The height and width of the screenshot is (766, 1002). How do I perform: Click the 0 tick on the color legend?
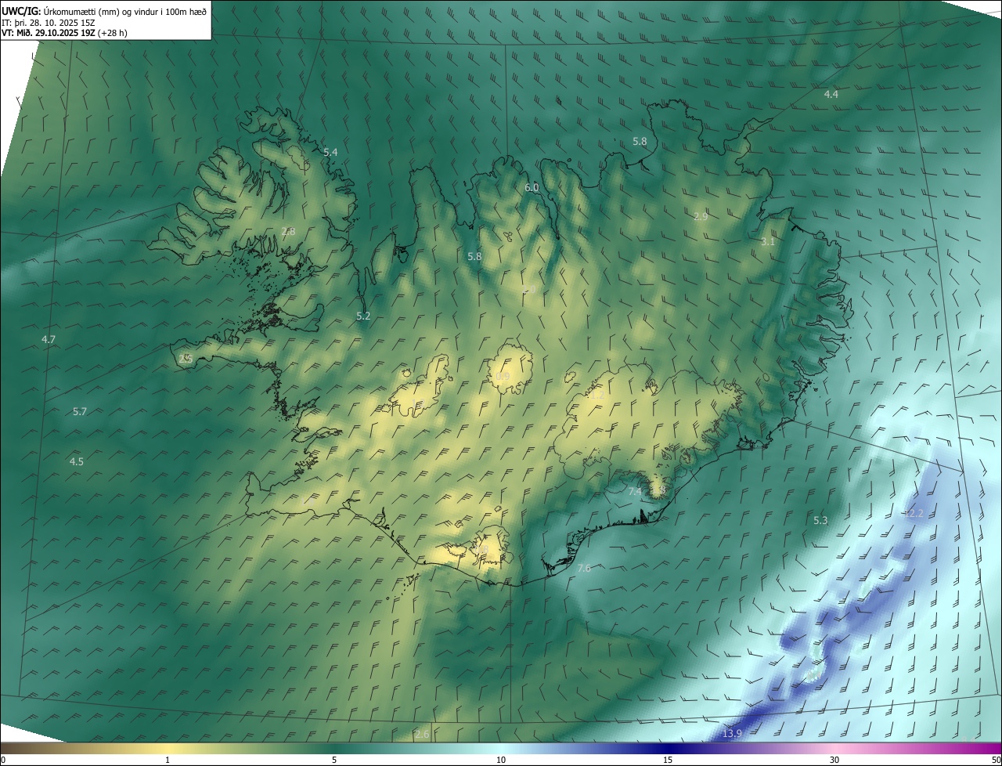tap(3, 760)
